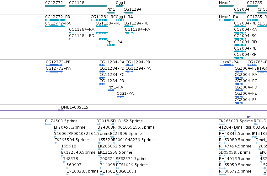
Task: Select feature UUGC1051
Action: click(x=117, y=174)
